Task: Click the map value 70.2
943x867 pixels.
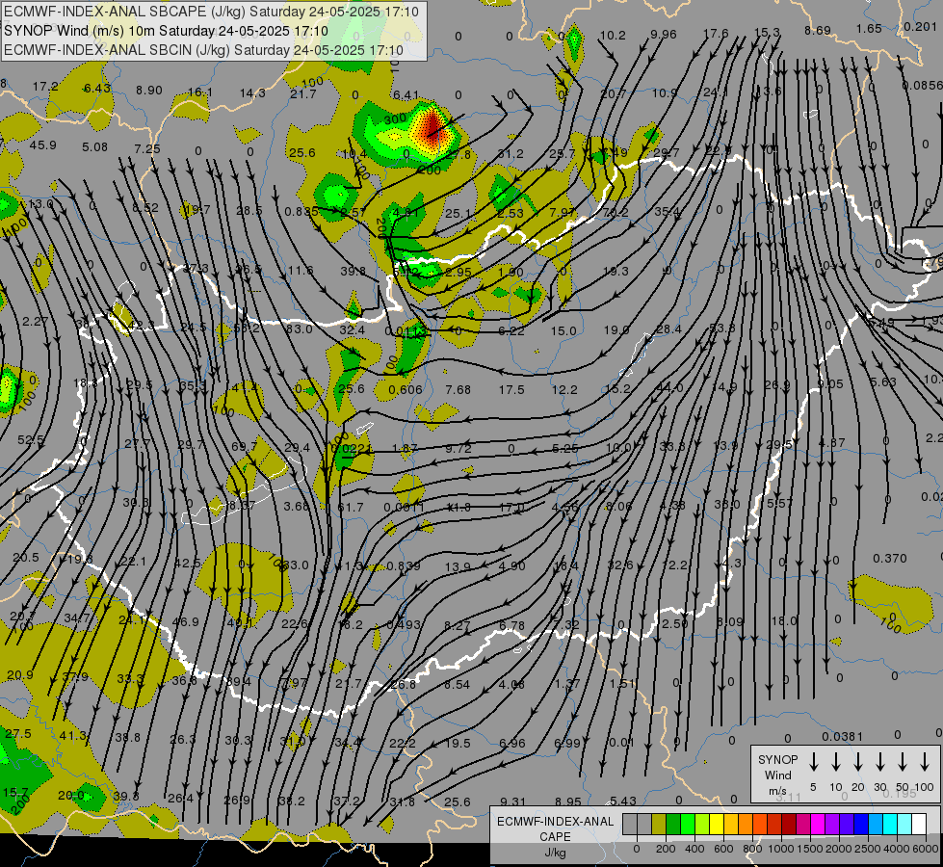Action: click(615, 212)
